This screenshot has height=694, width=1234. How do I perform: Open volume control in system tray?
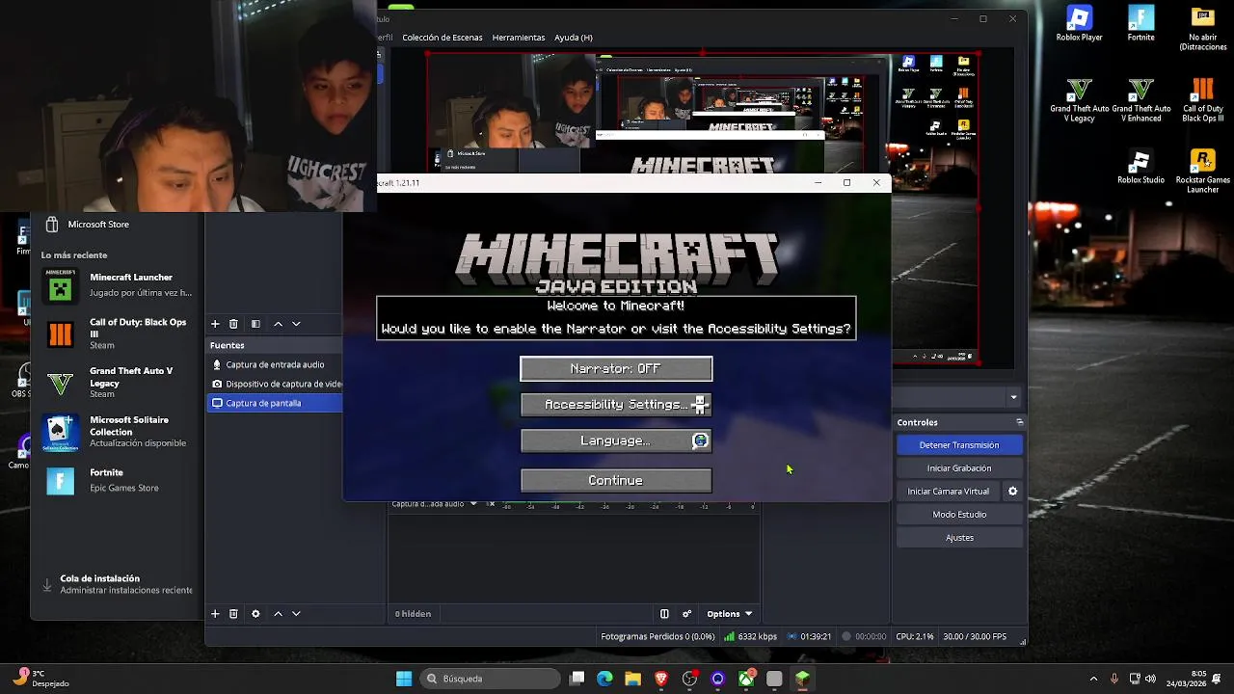click(x=1150, y=679)
